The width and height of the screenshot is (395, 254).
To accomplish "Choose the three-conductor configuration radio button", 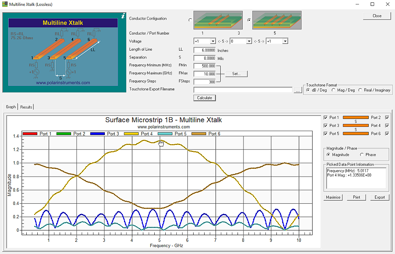I will click(x=249, y=20).
